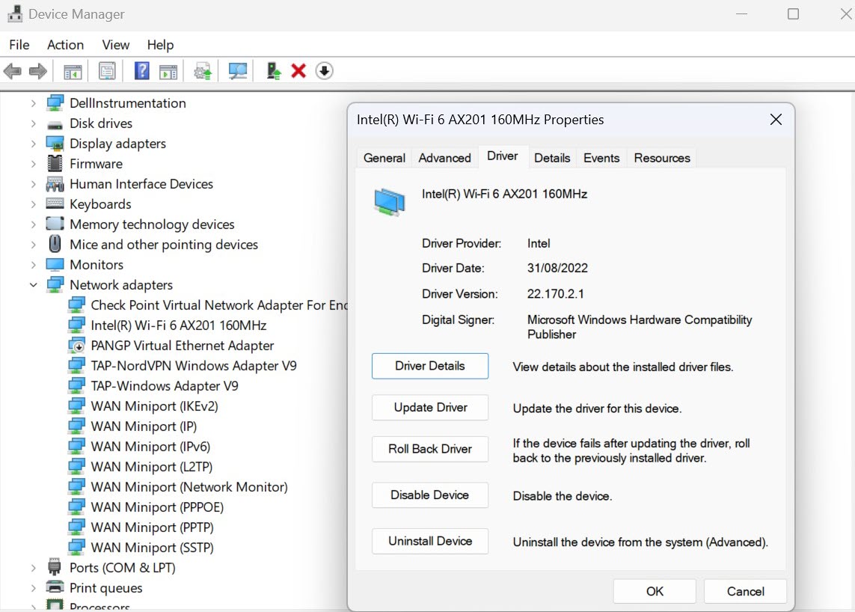This screenshot has height=612, width=855.
Task: Click the Back arrow toolbar icon
Action: coord(12,71)
